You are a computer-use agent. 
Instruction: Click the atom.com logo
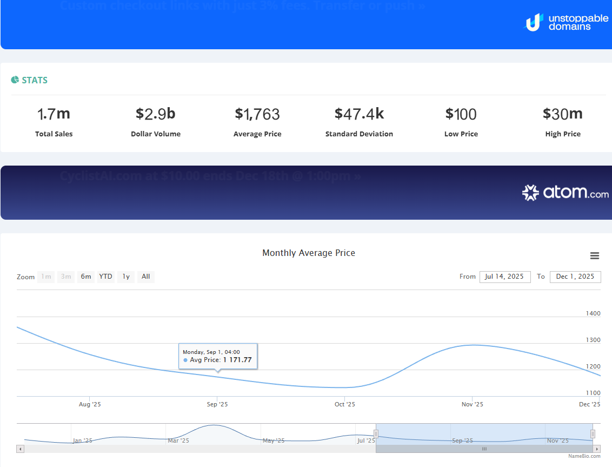coord(565,193)
